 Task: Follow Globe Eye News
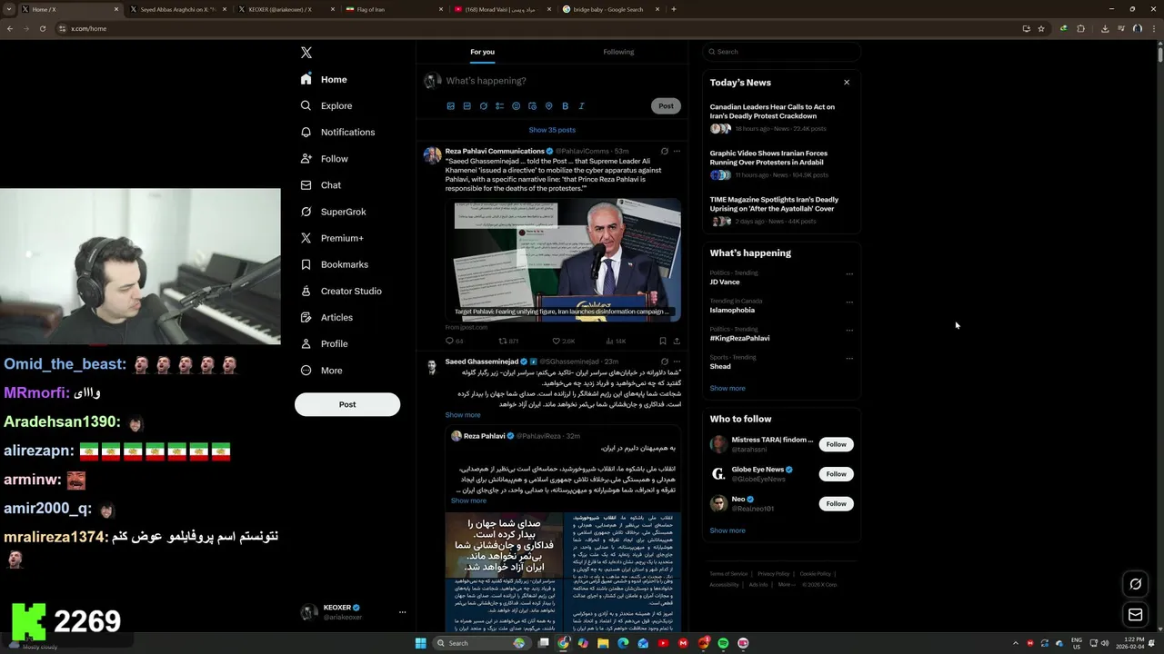[x=837, y=474]
